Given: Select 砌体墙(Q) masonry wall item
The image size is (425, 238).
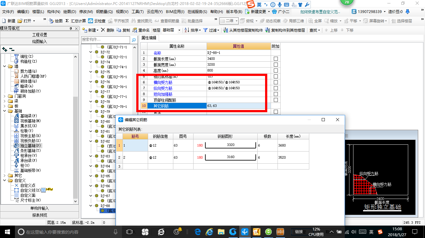Looking at the screenshot, I should pyautogui.click(x=29, y=81).
